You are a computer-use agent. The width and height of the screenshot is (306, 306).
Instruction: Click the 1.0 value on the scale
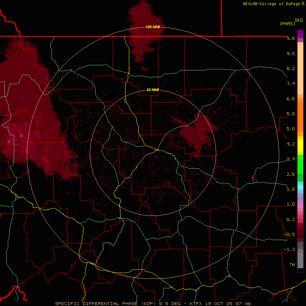[291, 205]
